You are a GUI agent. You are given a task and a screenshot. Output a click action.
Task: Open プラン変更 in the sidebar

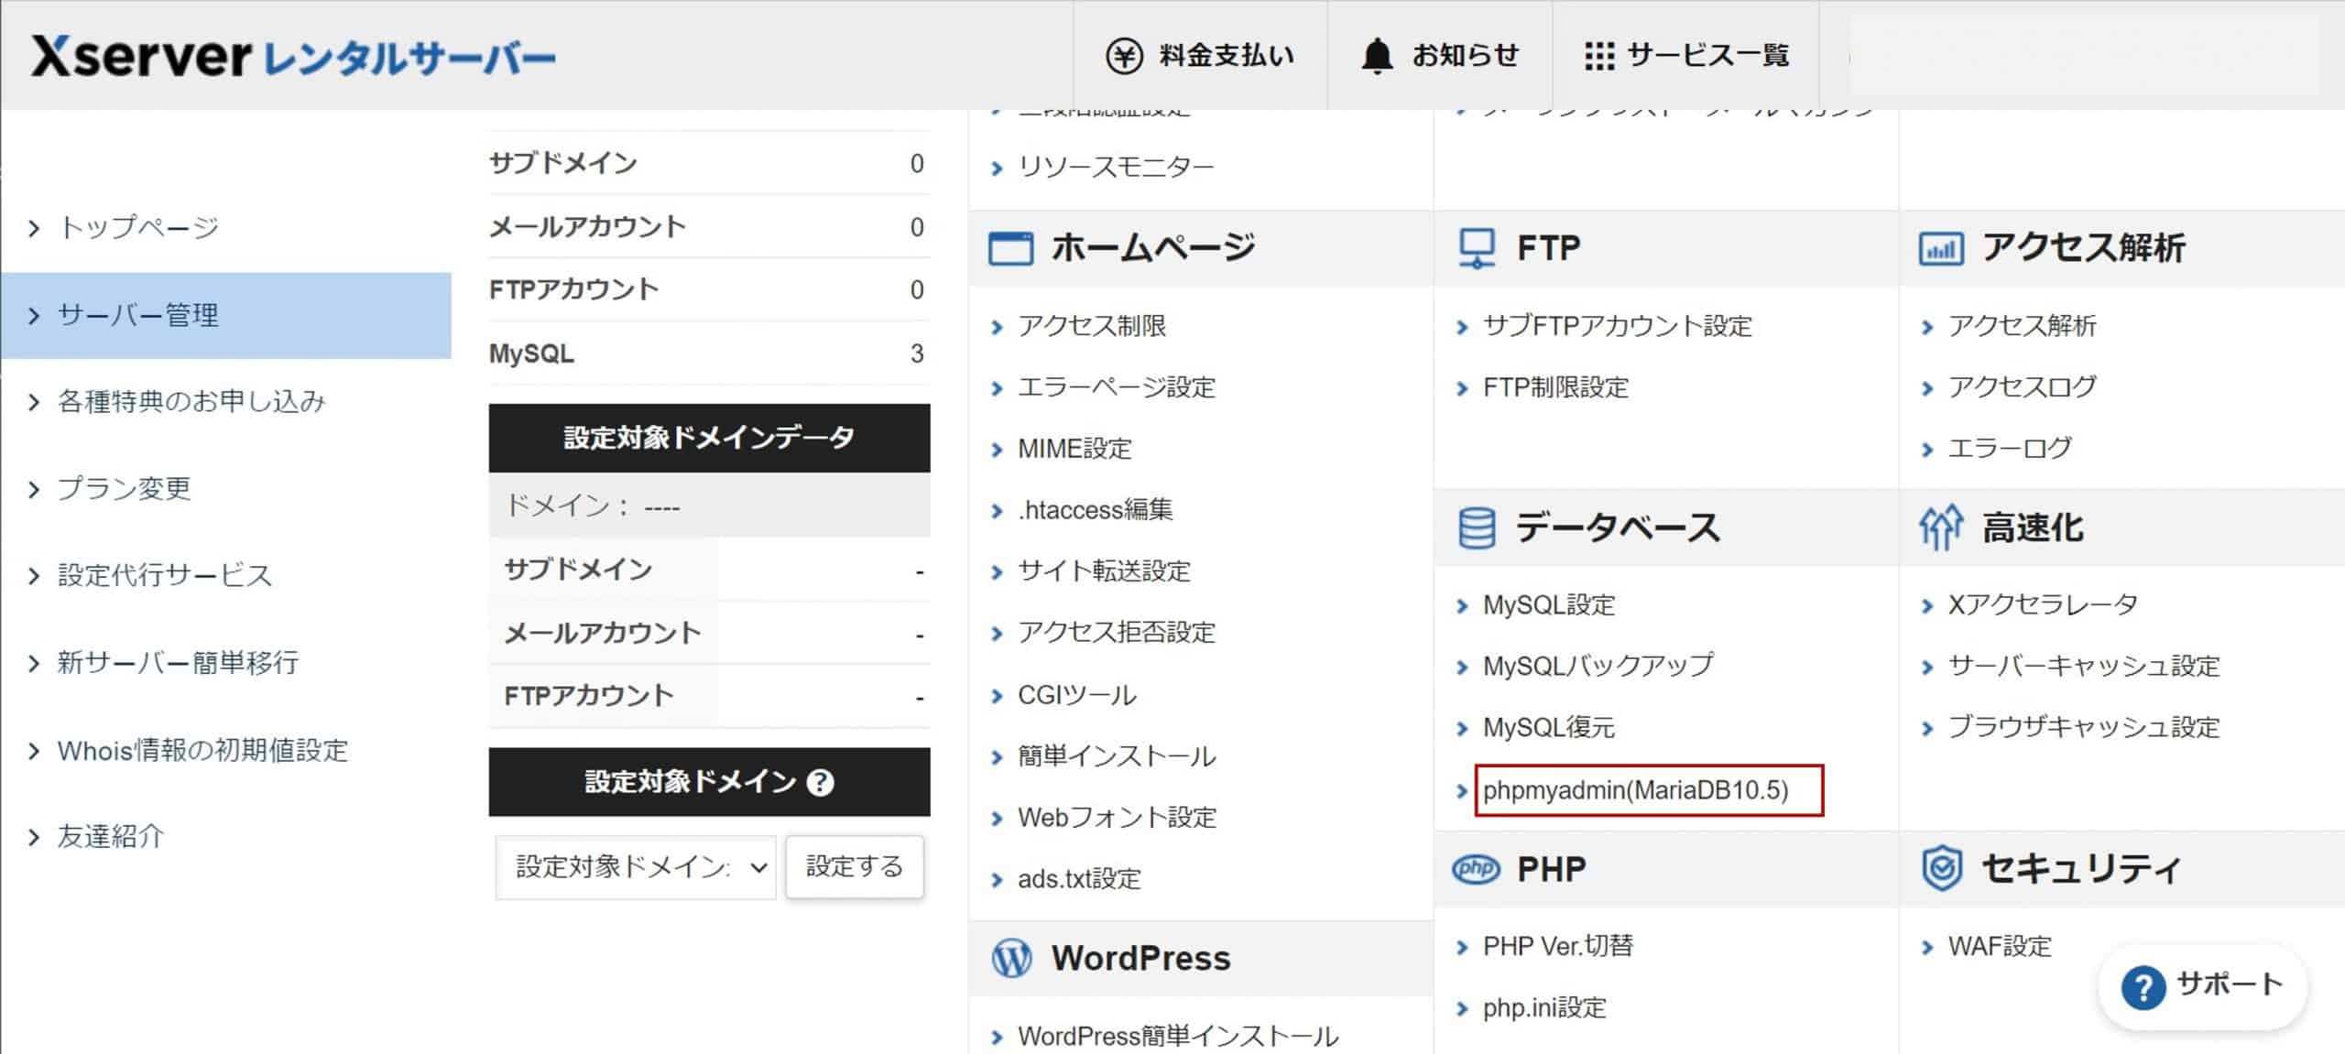[124, 488]
